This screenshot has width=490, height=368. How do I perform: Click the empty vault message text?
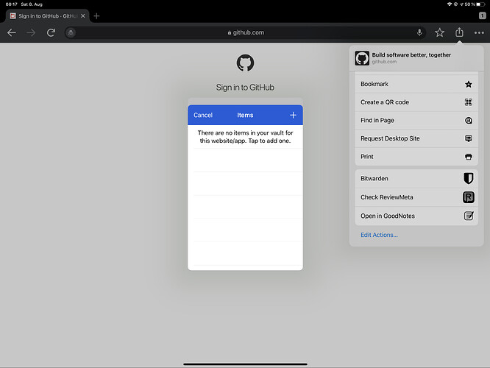tap(245, 137)
